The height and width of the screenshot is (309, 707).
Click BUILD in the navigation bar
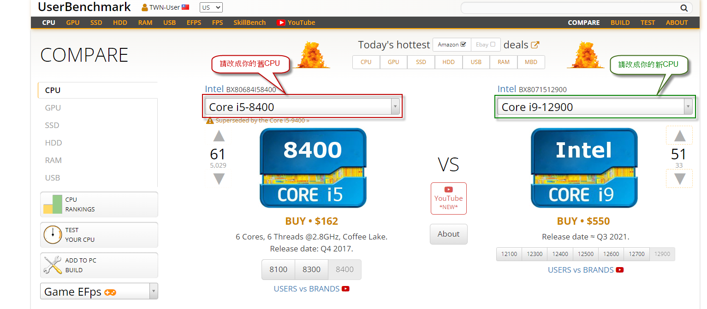coord(620,23)
